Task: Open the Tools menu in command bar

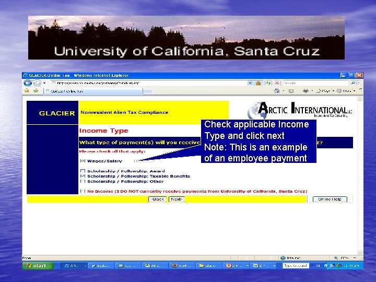Action: click(346, 91)
